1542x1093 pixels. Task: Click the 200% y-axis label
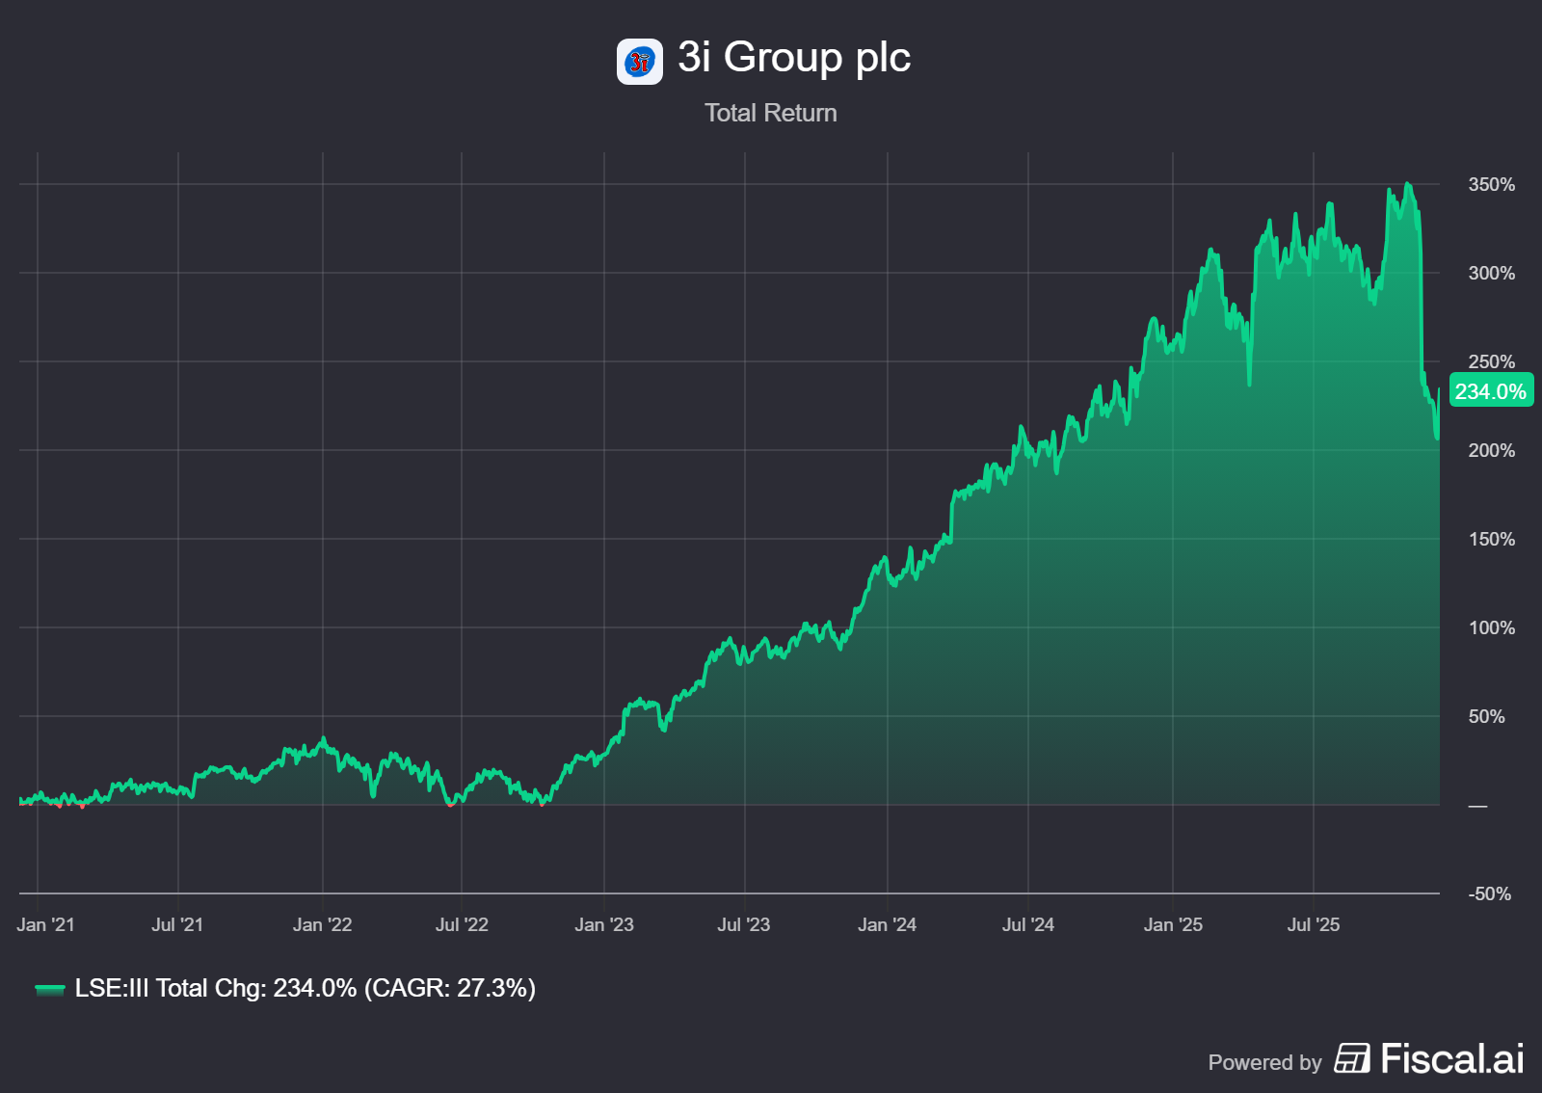coord(1491,450)
